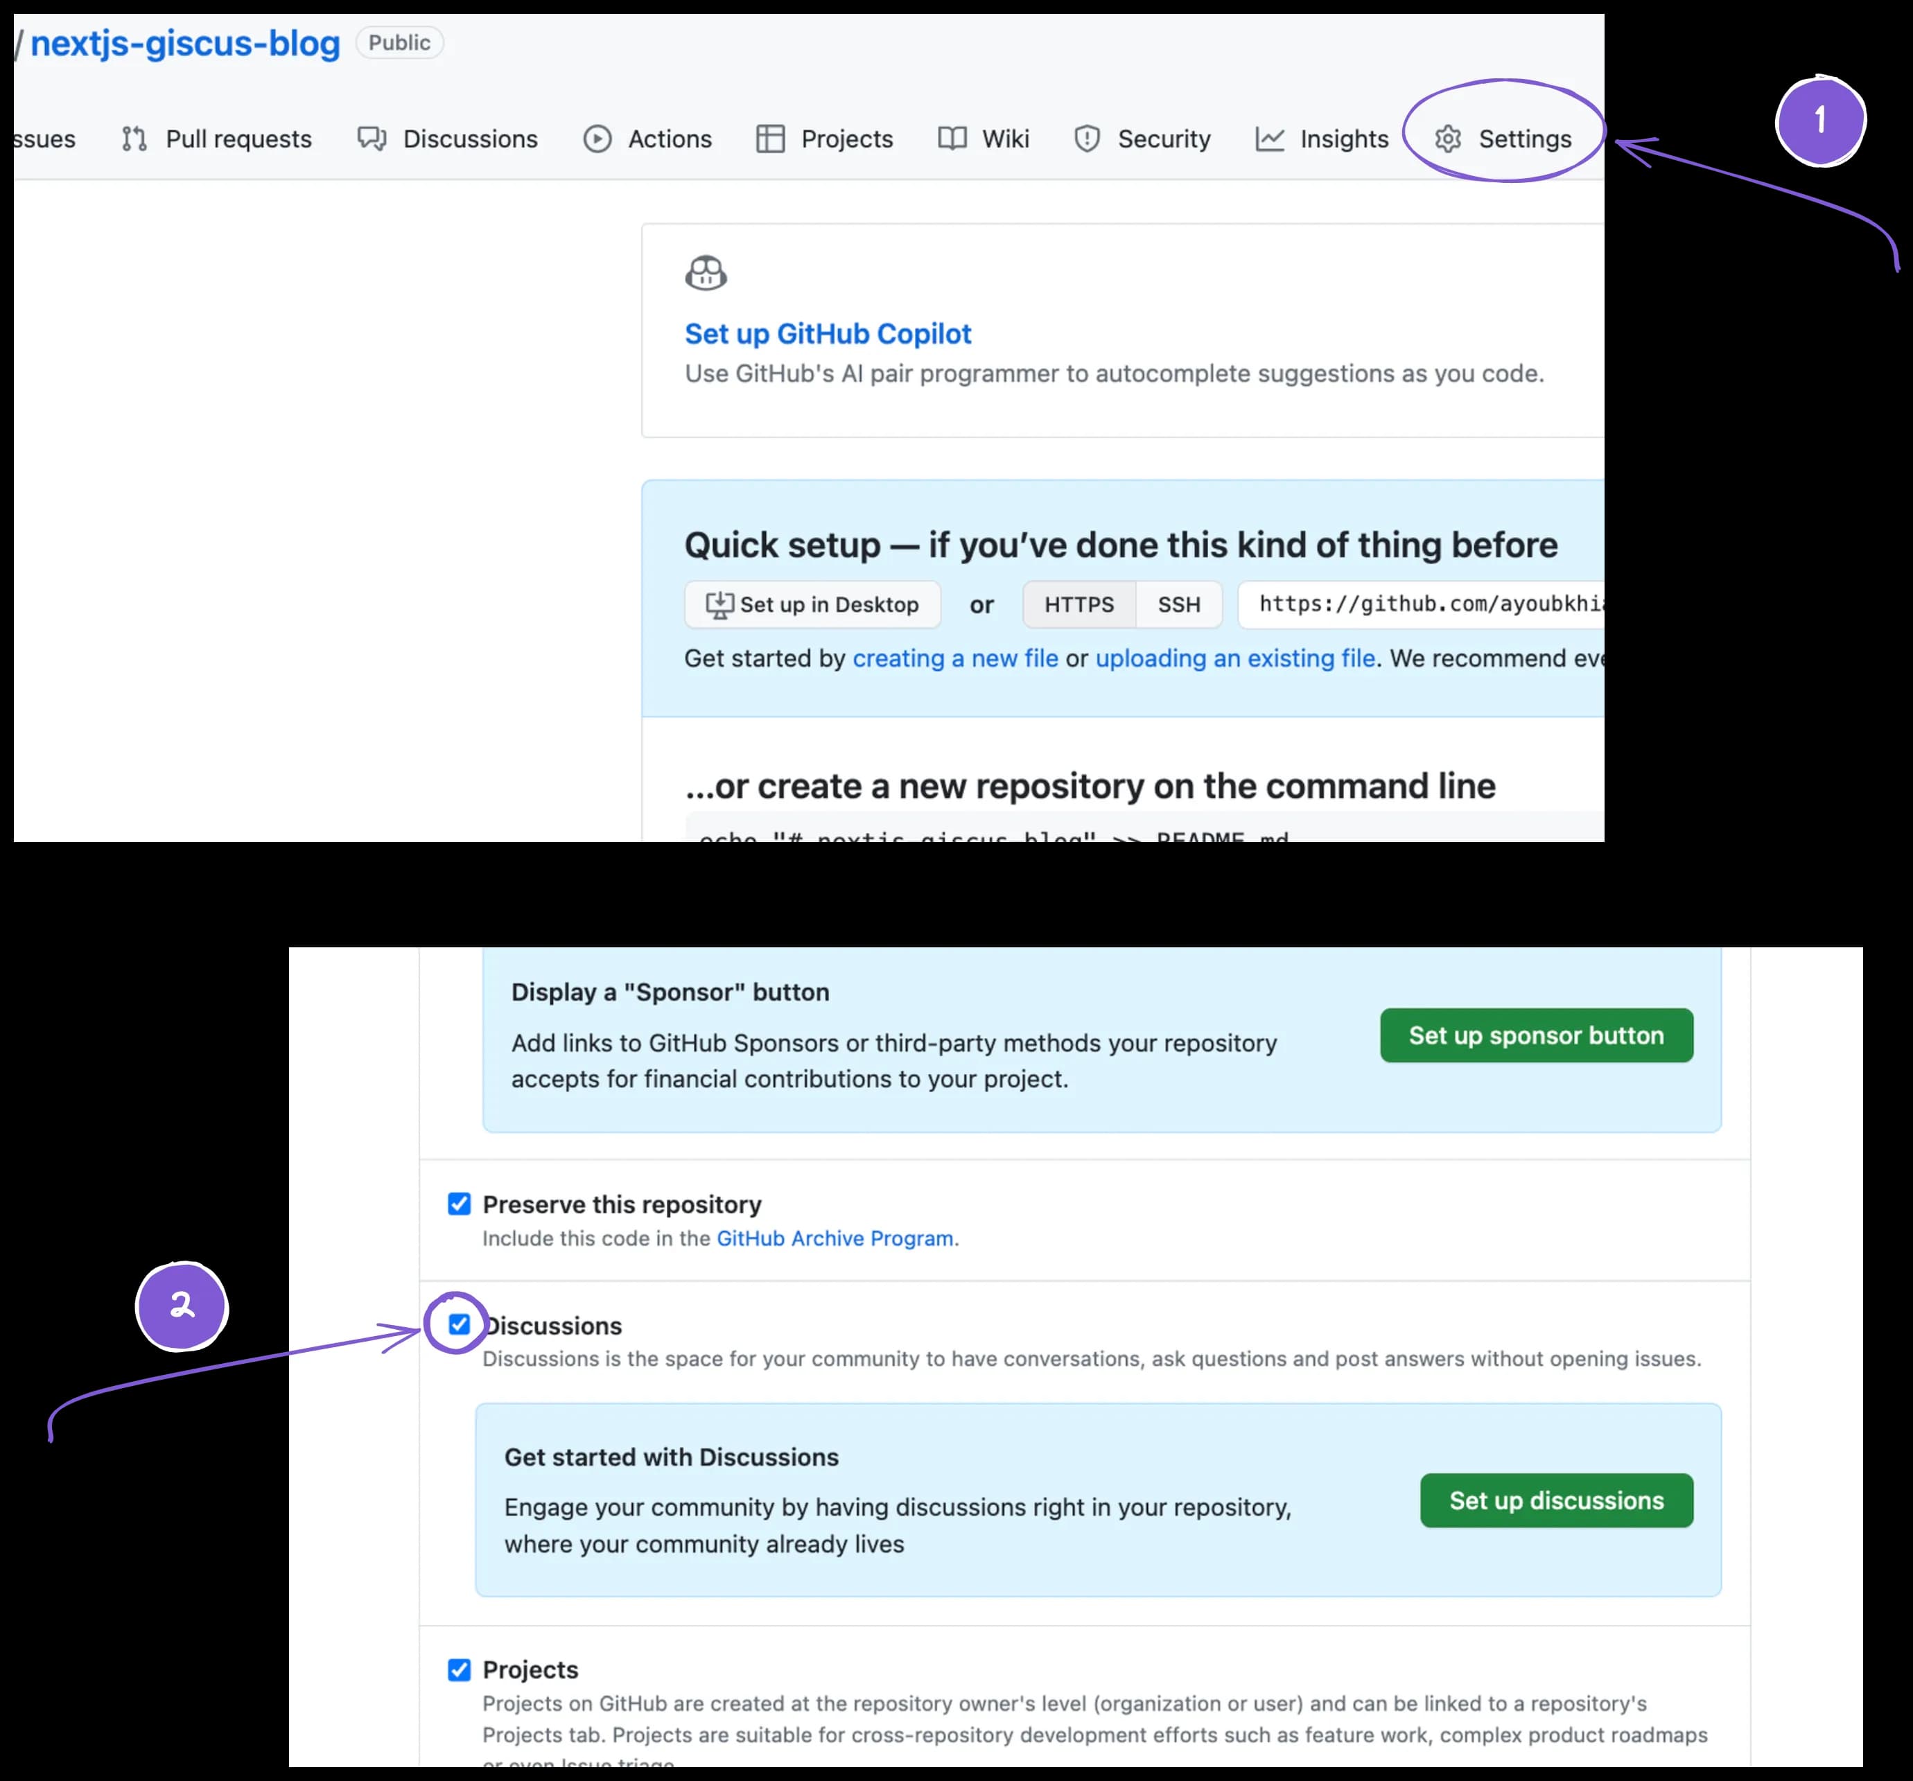This screenshot has height=1781, width=1913.
Task: Toggle the Discussions feature checkbox
Action: tap(459, 1324)
